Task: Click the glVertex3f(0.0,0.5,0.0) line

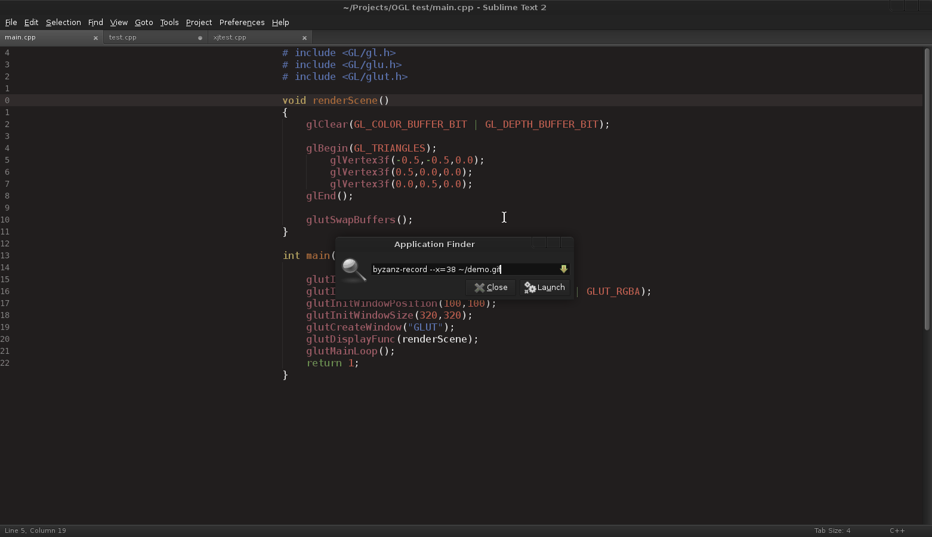Action: coord(401,184)
